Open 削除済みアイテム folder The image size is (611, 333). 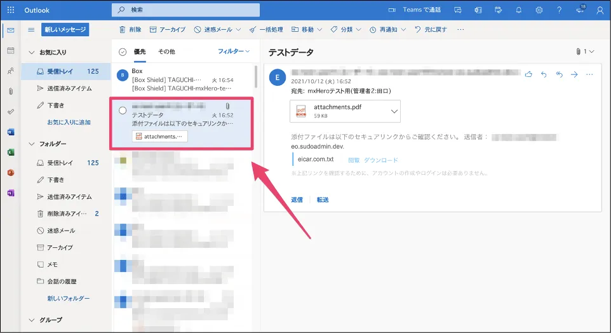pos(66,214)
